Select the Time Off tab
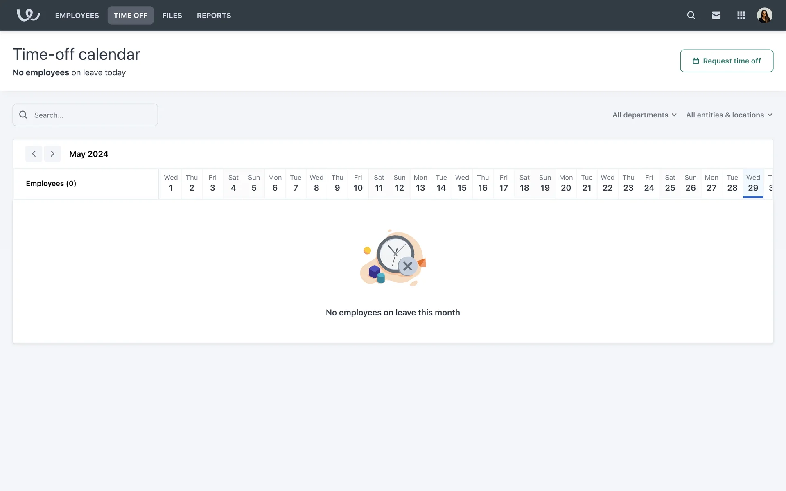 click(x=131, y=15)
